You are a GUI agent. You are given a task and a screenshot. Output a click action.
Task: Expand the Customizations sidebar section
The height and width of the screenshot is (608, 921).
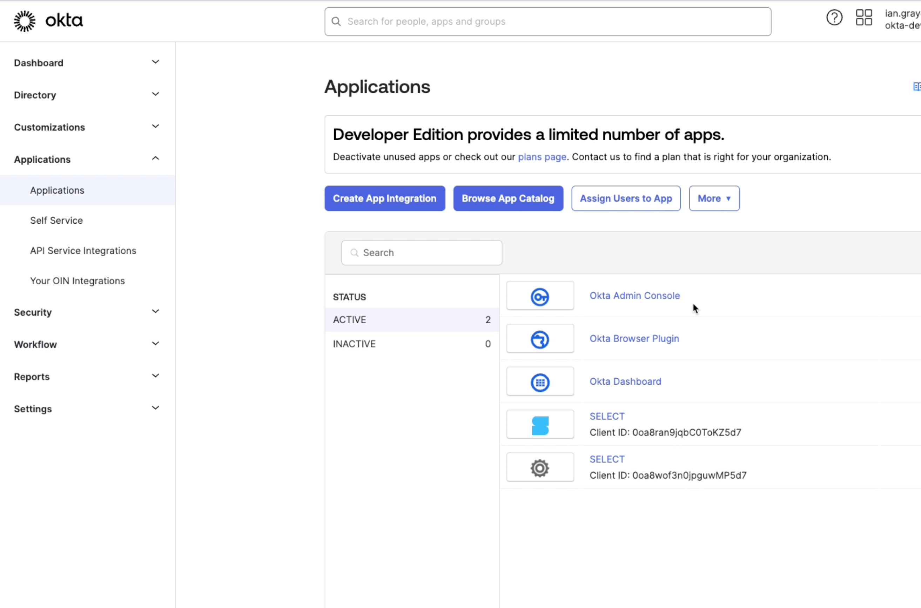click(x=155, y=127)
